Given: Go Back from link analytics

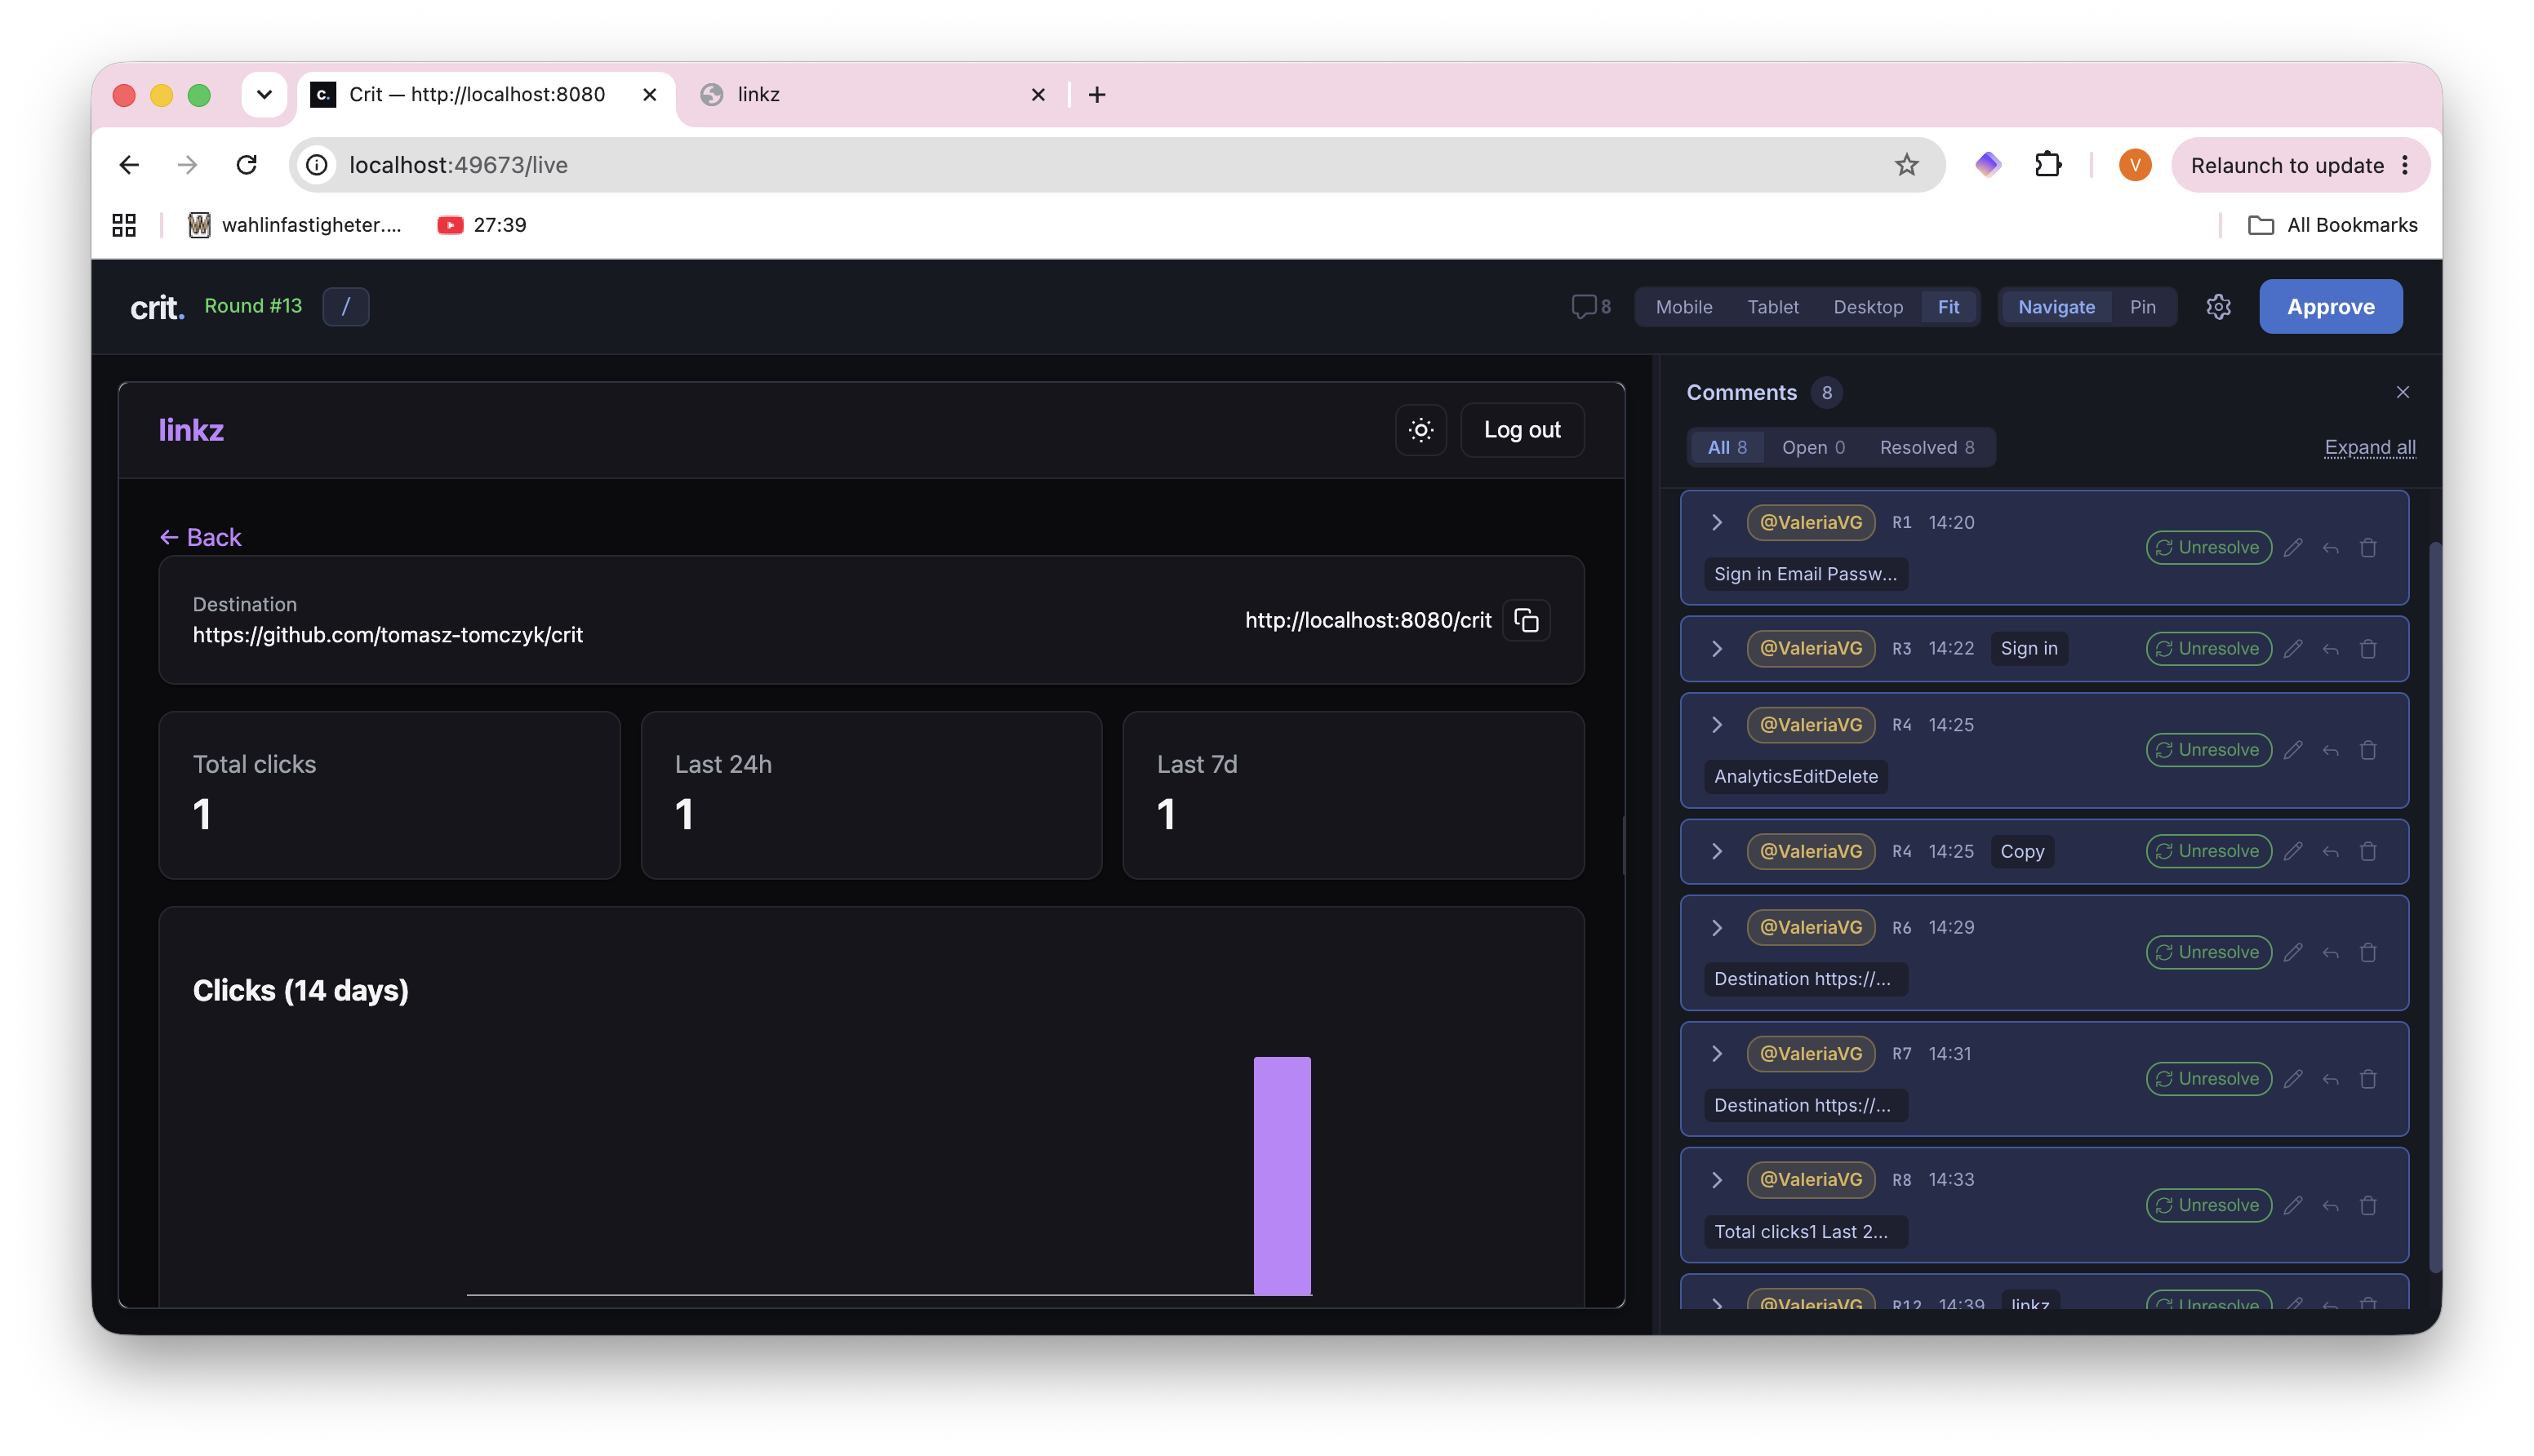Looking at the screenshot, I should point(201,537).
